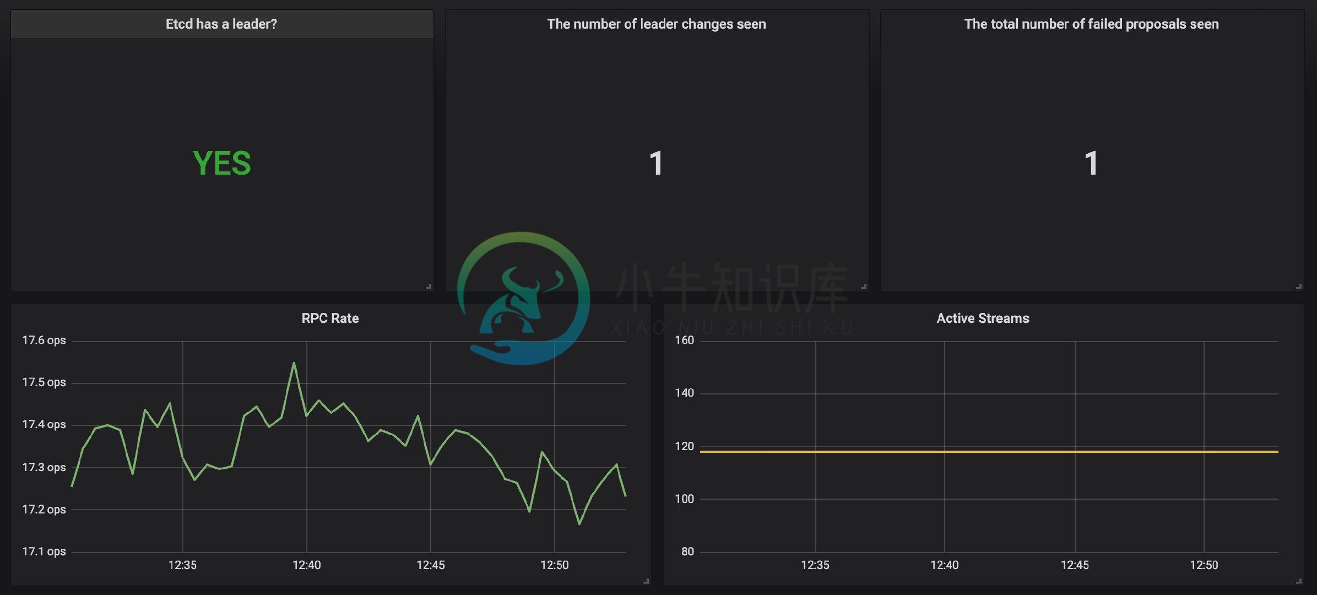This screenshot has height=595, width=1317.
Task: Click the 100 axis label in Active Streams
Action: point(685,499)
